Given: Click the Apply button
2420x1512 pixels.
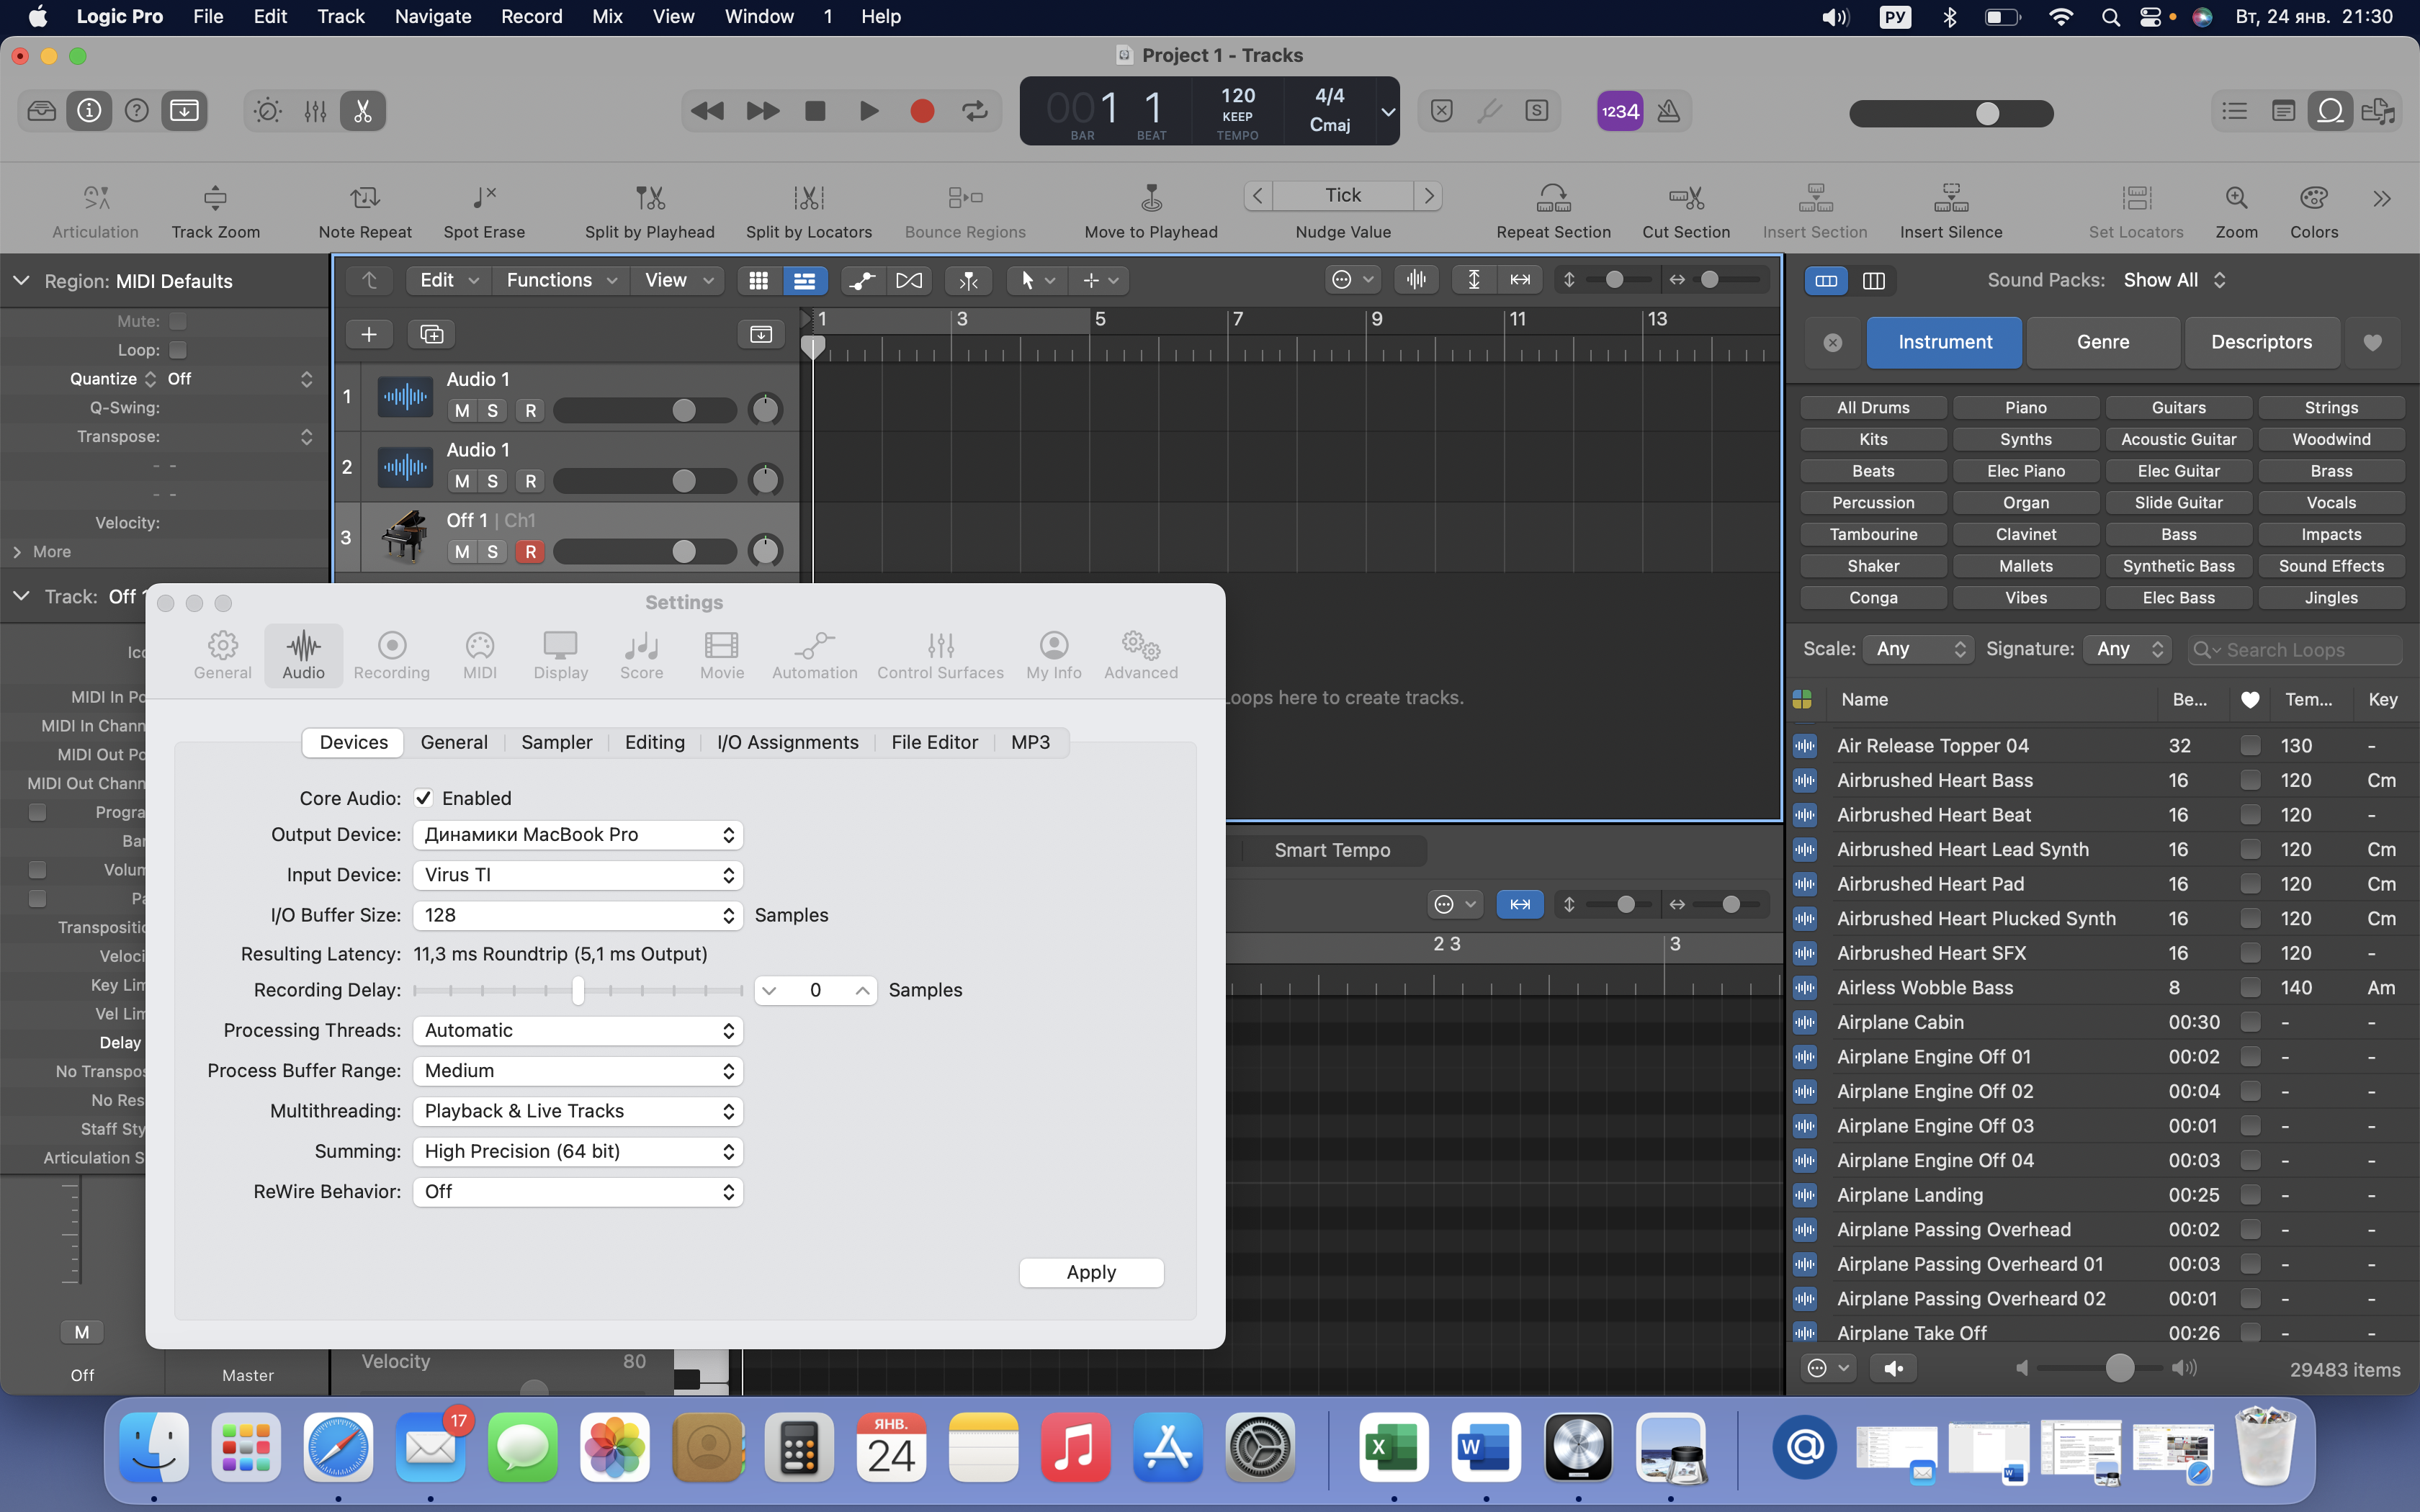Looking at the screenshot, I should pos(1090,1272).
